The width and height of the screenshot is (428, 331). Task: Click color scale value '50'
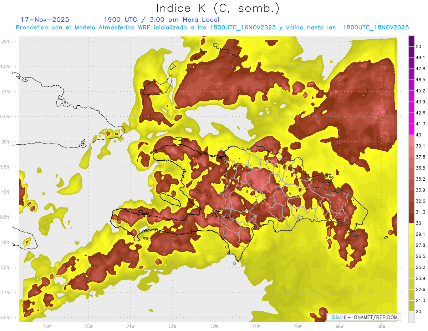tap(418, 46)
